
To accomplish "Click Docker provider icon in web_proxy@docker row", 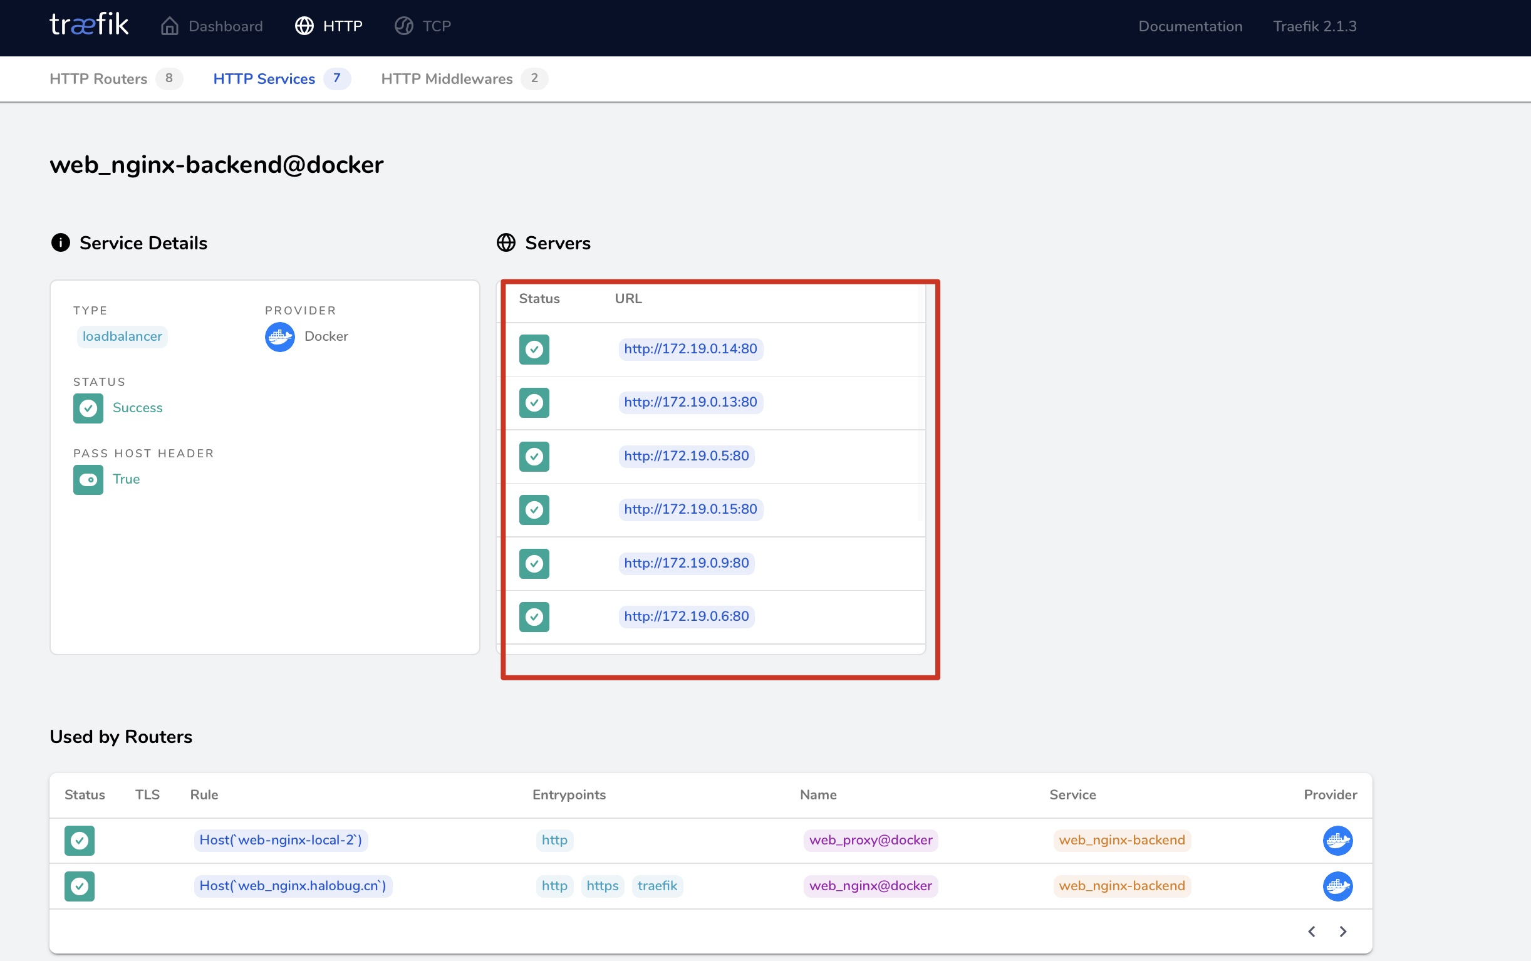I will pos(1338,841).
